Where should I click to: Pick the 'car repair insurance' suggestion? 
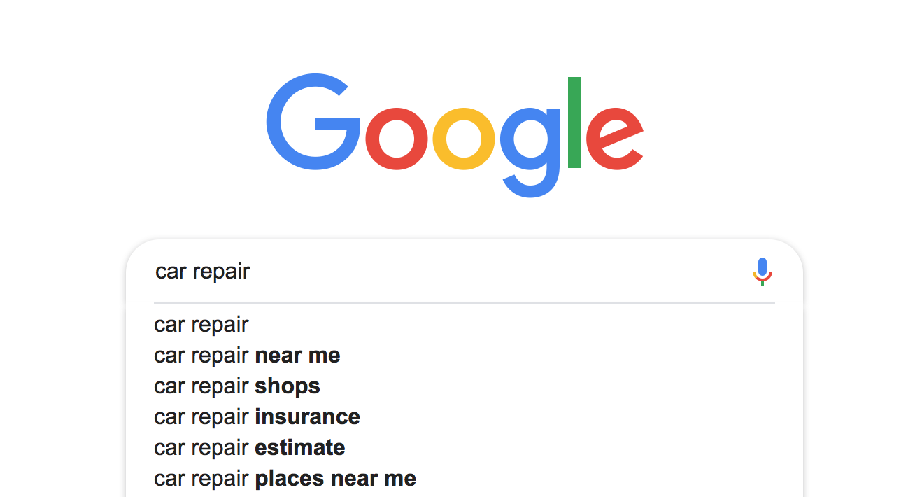coord(256,416)
